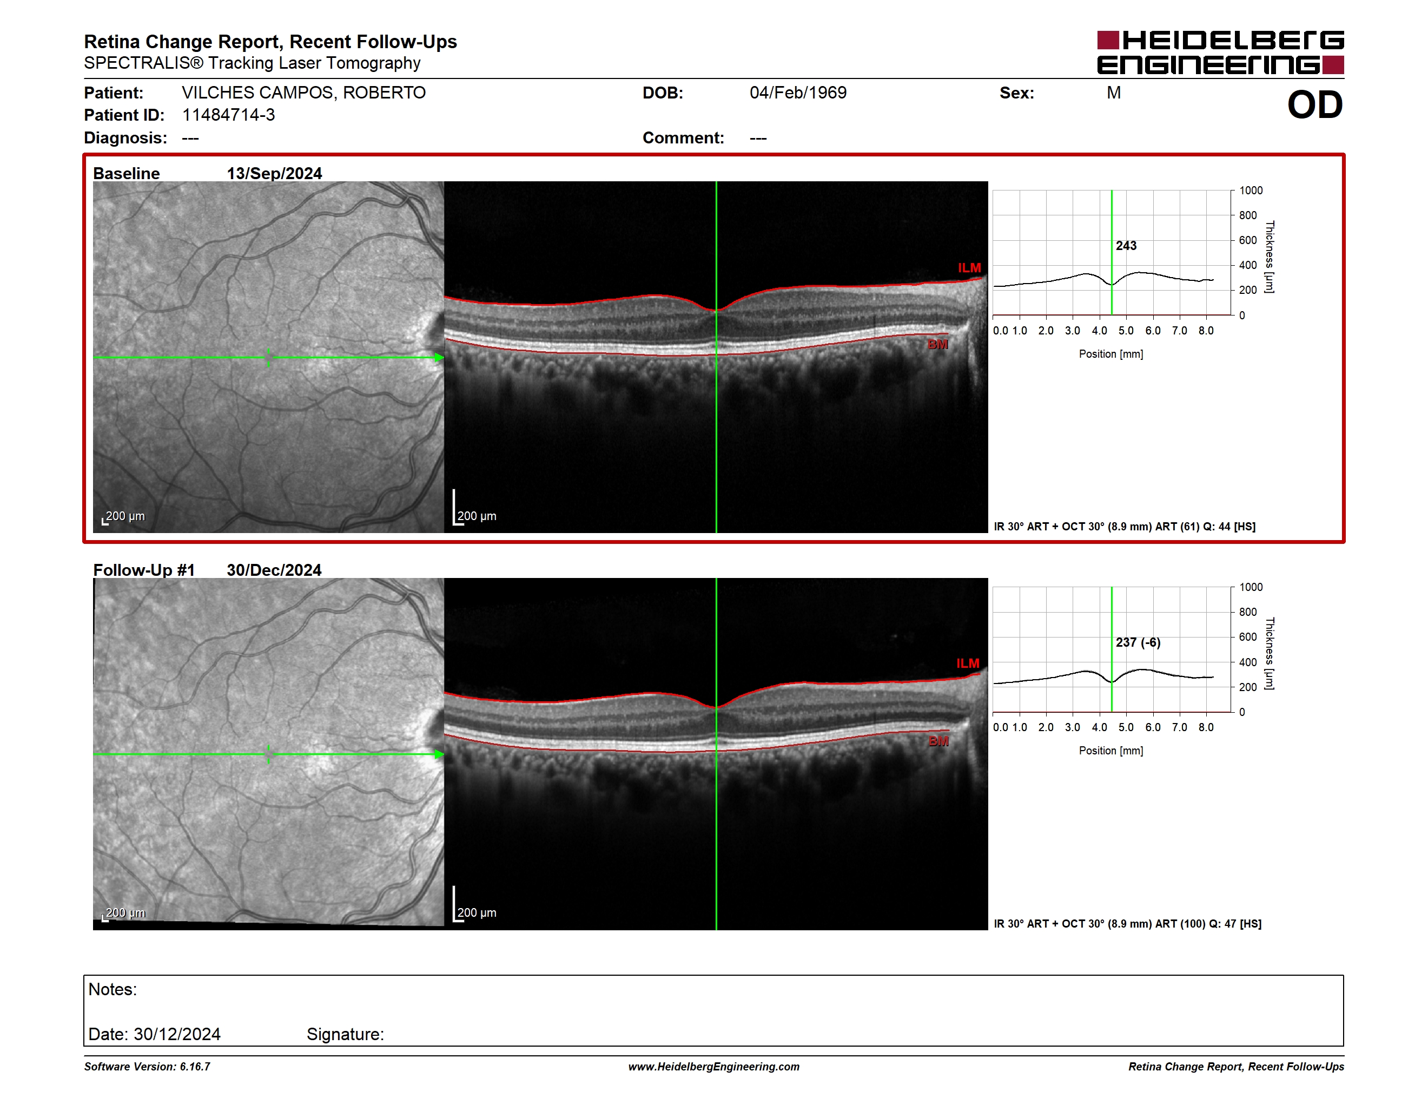
Task: Click the 200 µm scale bar on Follow-Up OCT
Action: 475,904
